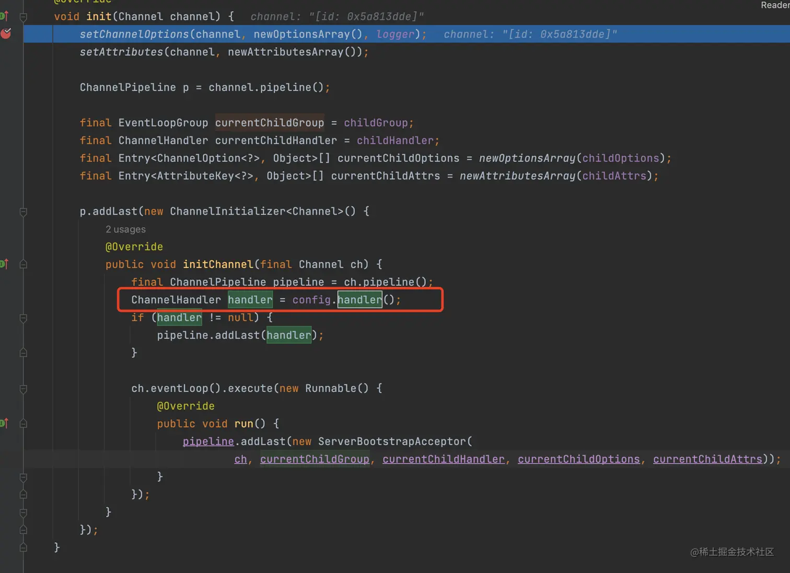Click the setAttributes method call
The height and width of the screenshot is (573, 790).
(x=121, y=52)
